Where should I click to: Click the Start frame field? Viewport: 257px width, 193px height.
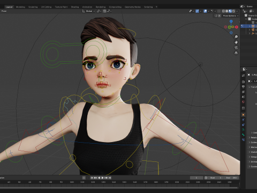(x=215, y=178)
